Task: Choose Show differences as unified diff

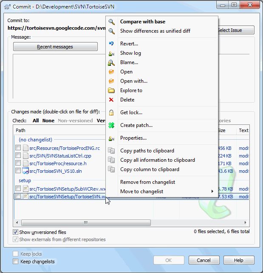Action: point(162,31)
